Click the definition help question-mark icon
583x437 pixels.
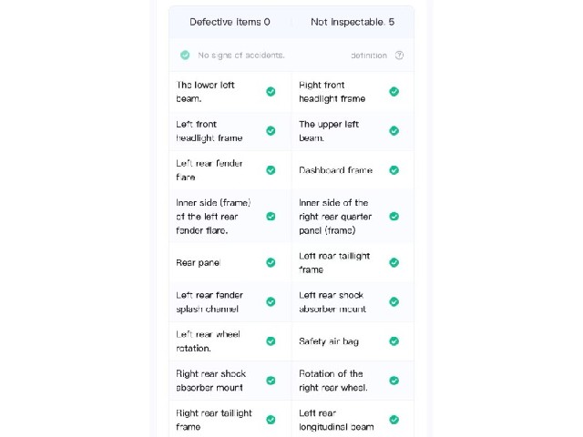399,56
